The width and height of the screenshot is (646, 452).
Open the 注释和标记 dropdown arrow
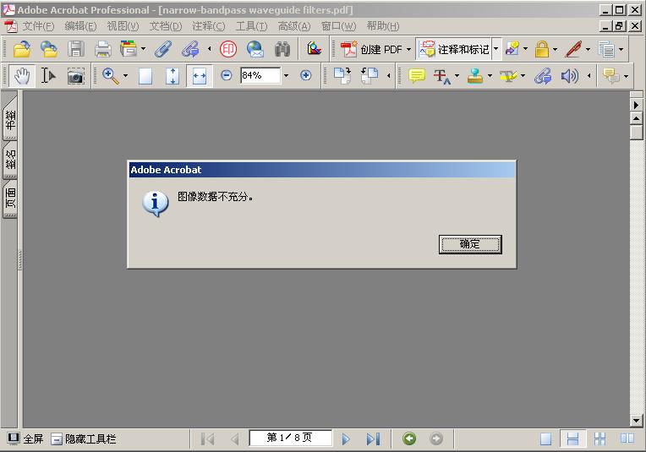tap(496, 49)
